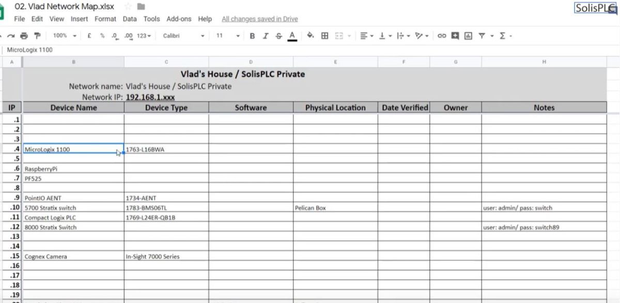Expand the Calibri font dropdown
Image resolution: width=620 pixels, height=303 pixels.
[183, 36]
